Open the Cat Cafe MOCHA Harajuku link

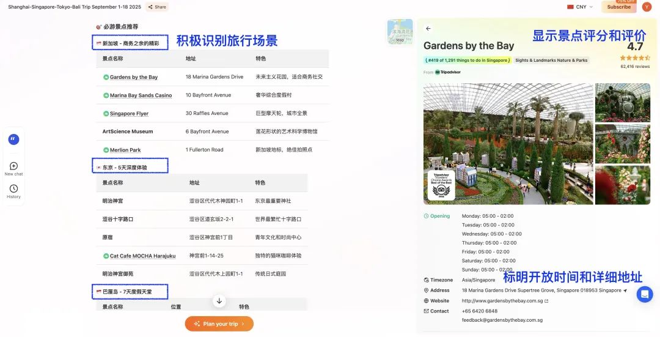(142, 256)
